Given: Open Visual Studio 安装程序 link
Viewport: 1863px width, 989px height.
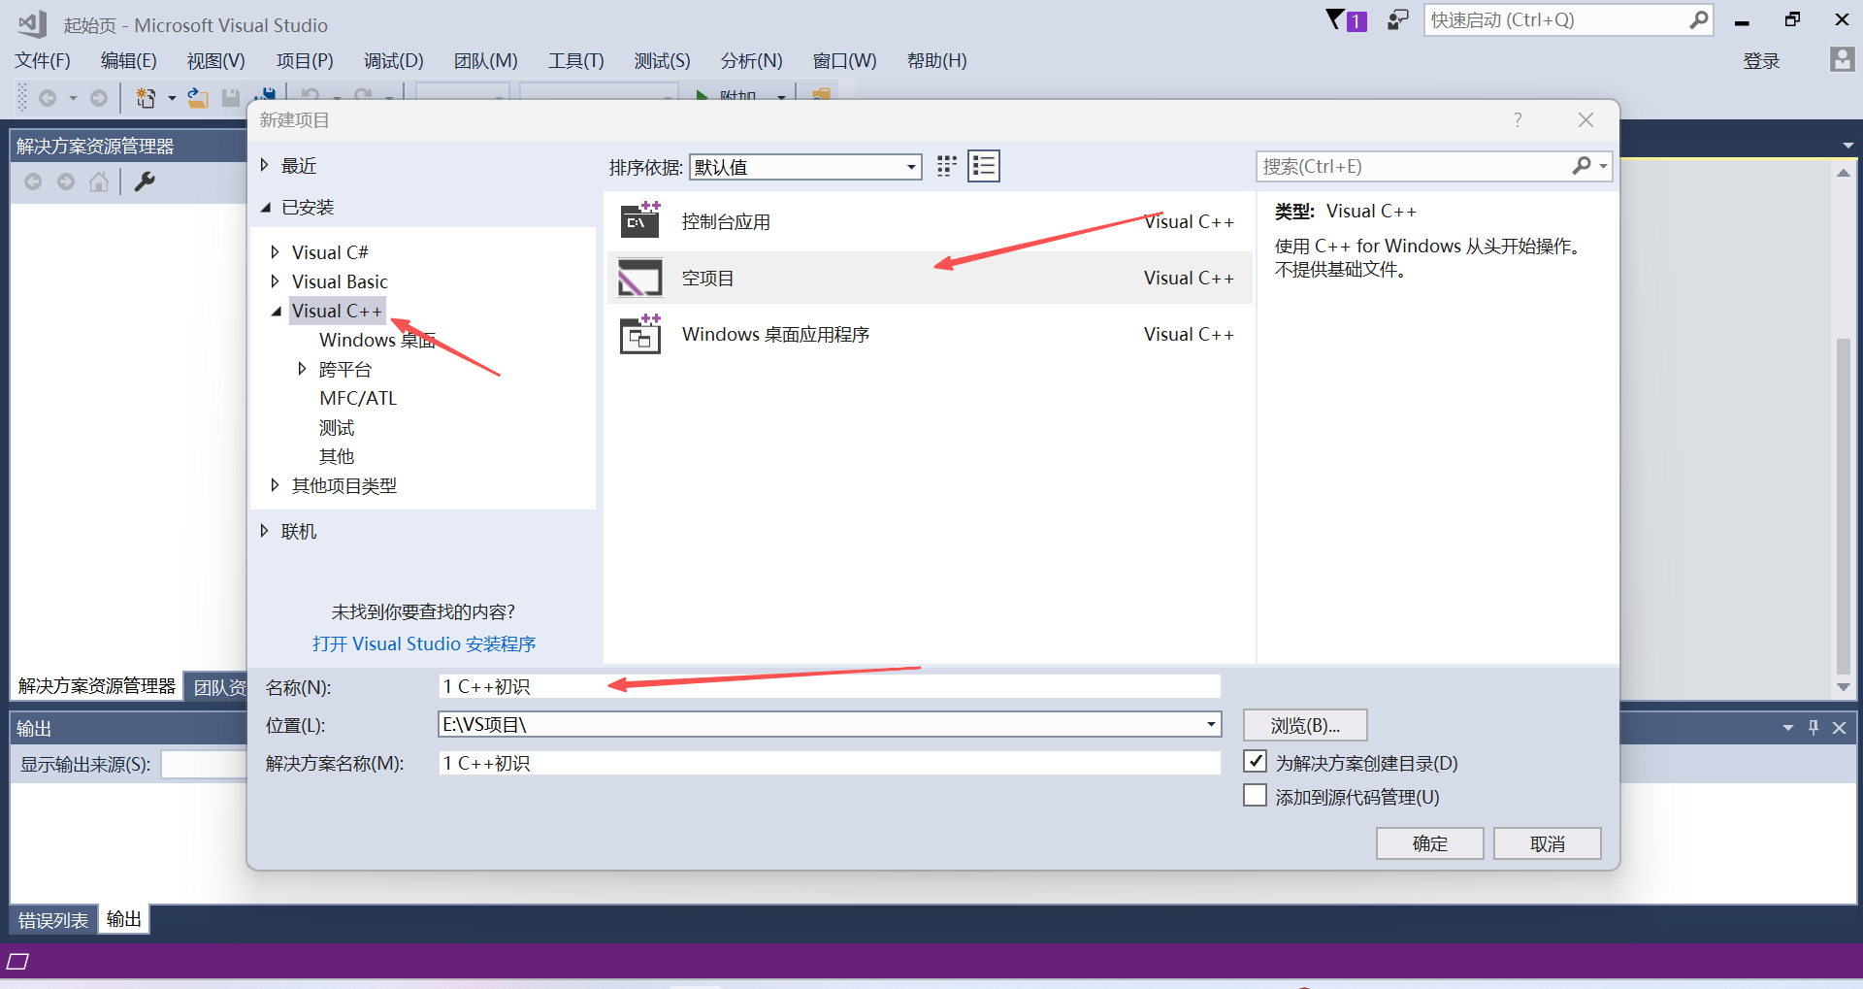Looking at the screenshot, I should click(424, 643).
